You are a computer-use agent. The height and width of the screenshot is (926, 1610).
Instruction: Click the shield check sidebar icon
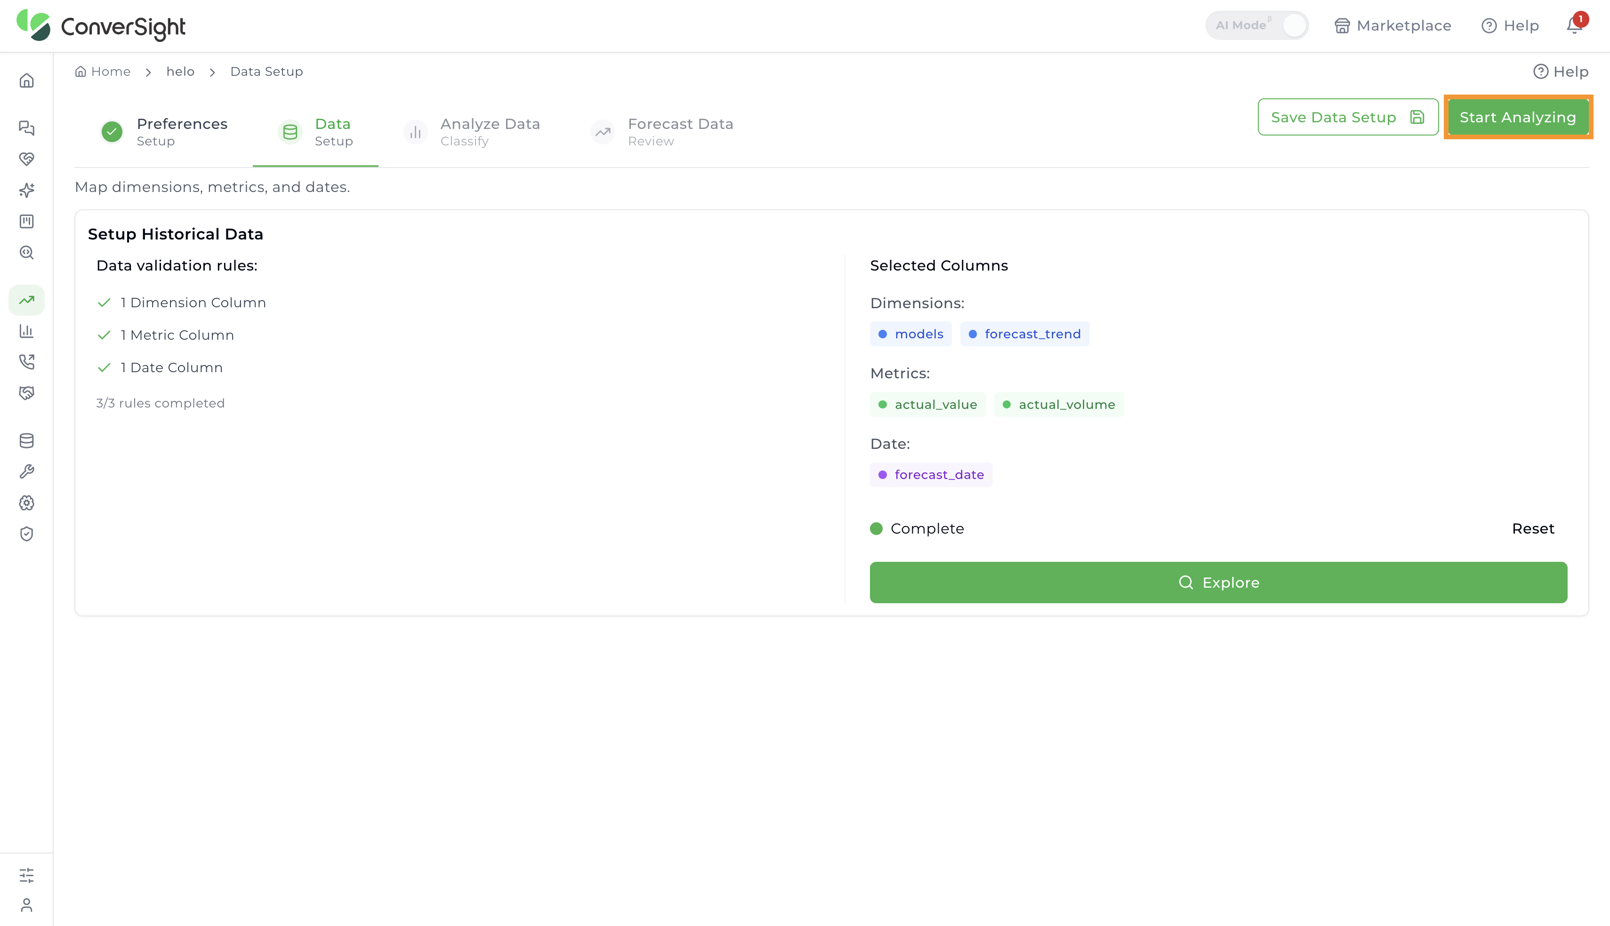click(x=26, y=534)
